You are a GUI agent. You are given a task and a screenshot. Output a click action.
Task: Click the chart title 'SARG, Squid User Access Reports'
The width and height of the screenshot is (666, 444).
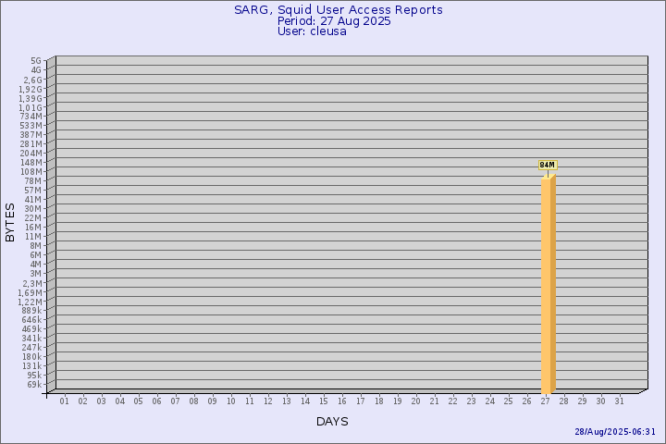point(338,10)
